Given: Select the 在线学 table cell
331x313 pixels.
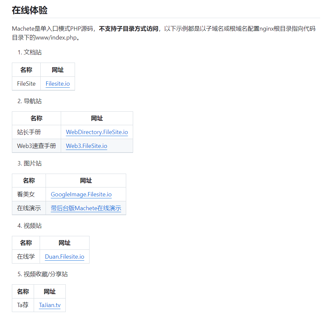Looking at the screenshot, I should click(26, 256).
